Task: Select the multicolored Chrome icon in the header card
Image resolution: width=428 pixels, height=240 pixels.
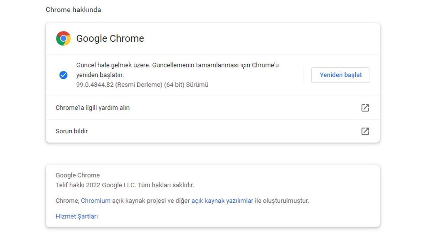Action: pos(63,38)
